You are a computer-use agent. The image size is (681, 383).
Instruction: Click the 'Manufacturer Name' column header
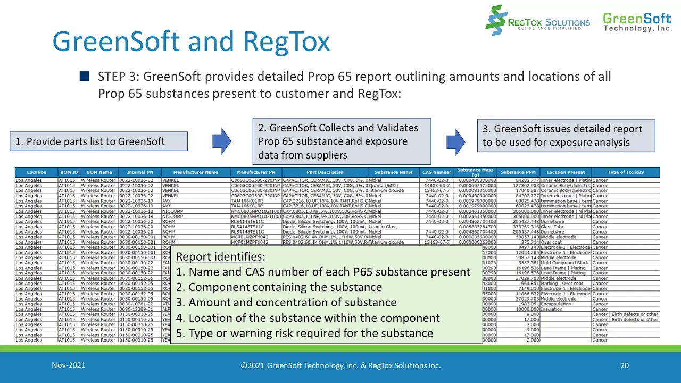pyautogui.click(x=196, y=172)
